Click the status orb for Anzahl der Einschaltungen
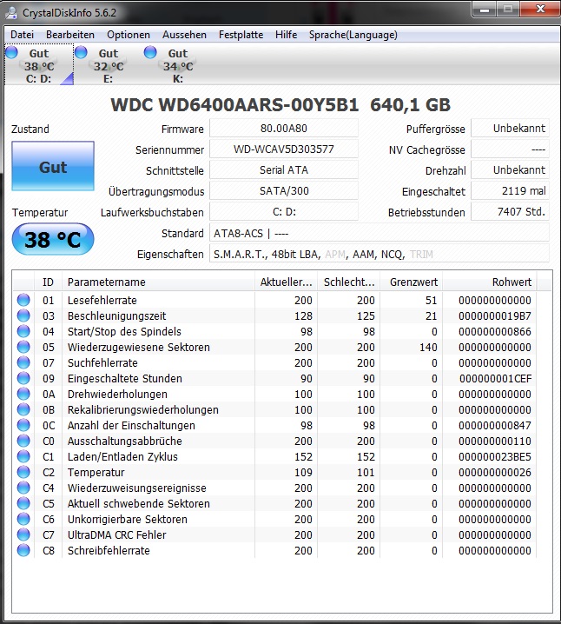The image size is (561, 624). pyautogui.click(x=23, y=425)
